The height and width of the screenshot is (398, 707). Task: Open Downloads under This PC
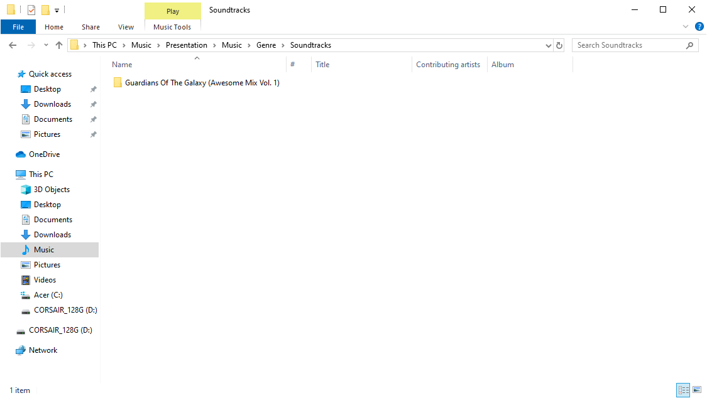click(x=52, y=235)
